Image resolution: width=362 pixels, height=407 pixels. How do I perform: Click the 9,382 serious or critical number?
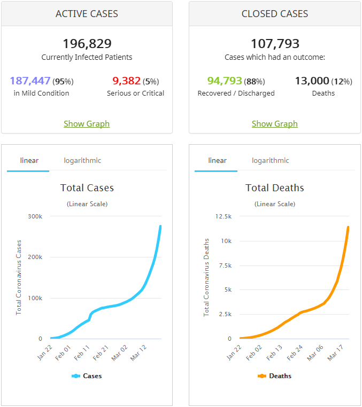(126, 81)
